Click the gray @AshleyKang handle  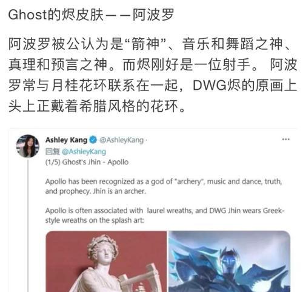(121, 140)
